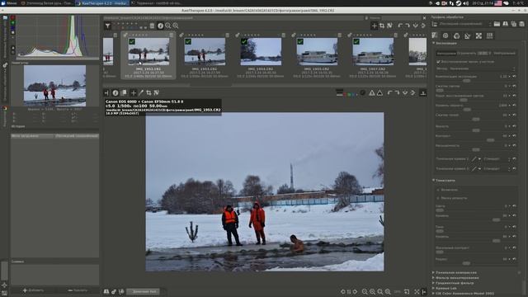This screenshot has width=528, height=297.
Task: Save current image icon at bottom left
Action: coord(106,291)
